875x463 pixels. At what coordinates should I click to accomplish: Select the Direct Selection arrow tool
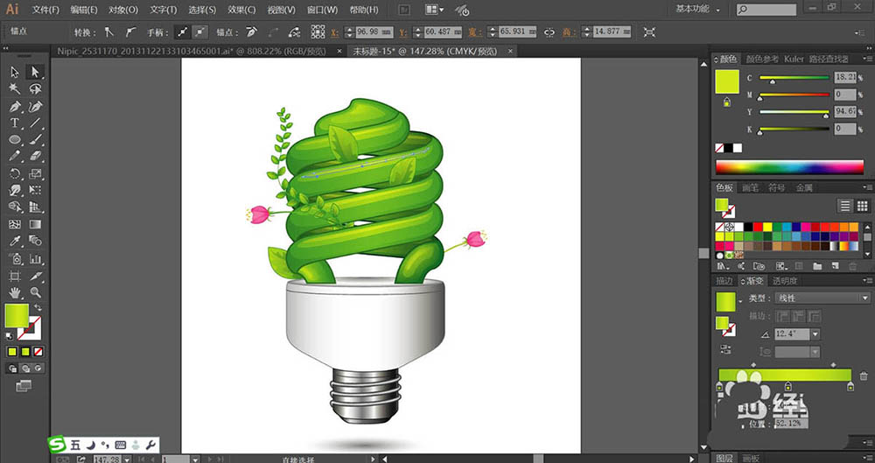point(36,72)
